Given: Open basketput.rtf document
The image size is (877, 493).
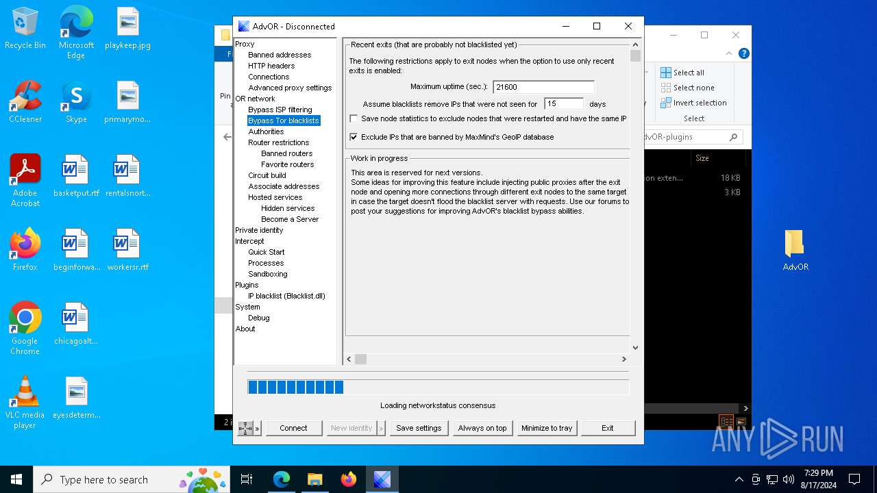Looking at the screenshot, I should 76,176.
